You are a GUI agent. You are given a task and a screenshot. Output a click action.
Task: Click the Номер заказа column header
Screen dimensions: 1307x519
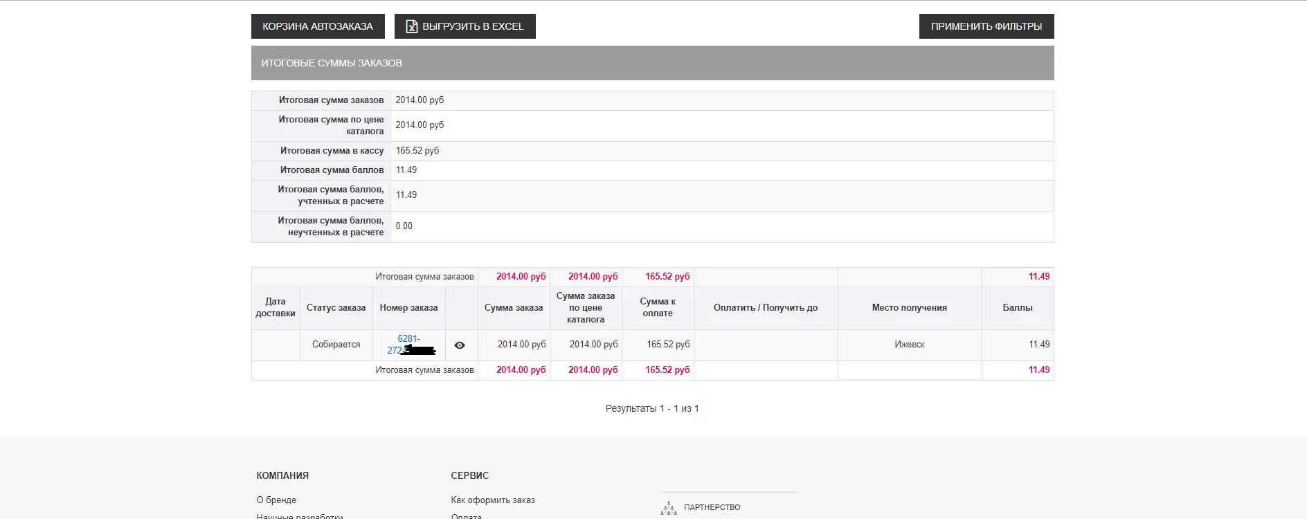[408, 307]
